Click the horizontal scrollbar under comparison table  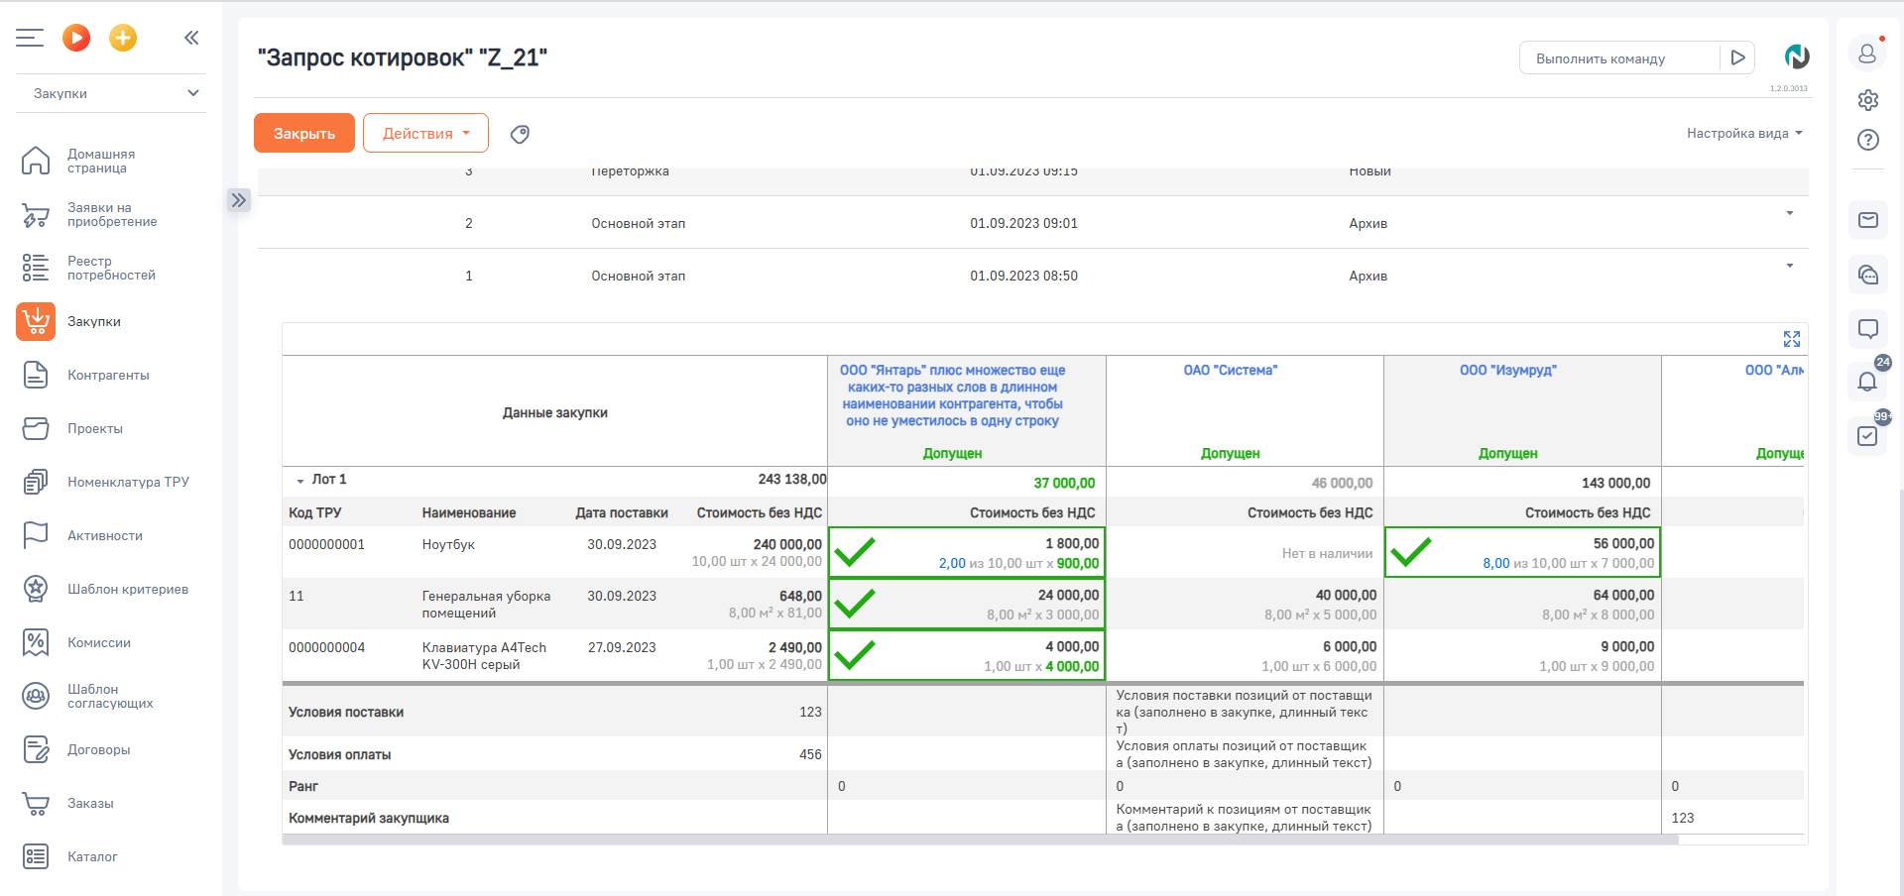click(x=980, y=840)
